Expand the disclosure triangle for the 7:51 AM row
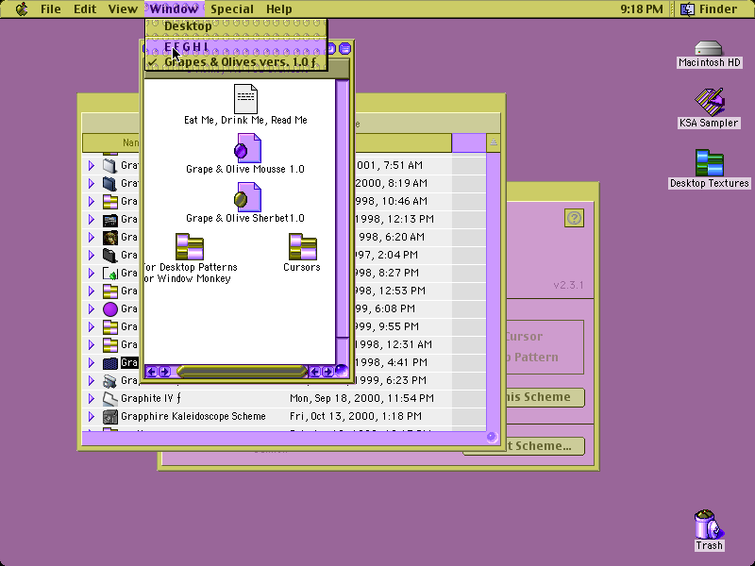 pyautogui.click(x=92, y=166)
